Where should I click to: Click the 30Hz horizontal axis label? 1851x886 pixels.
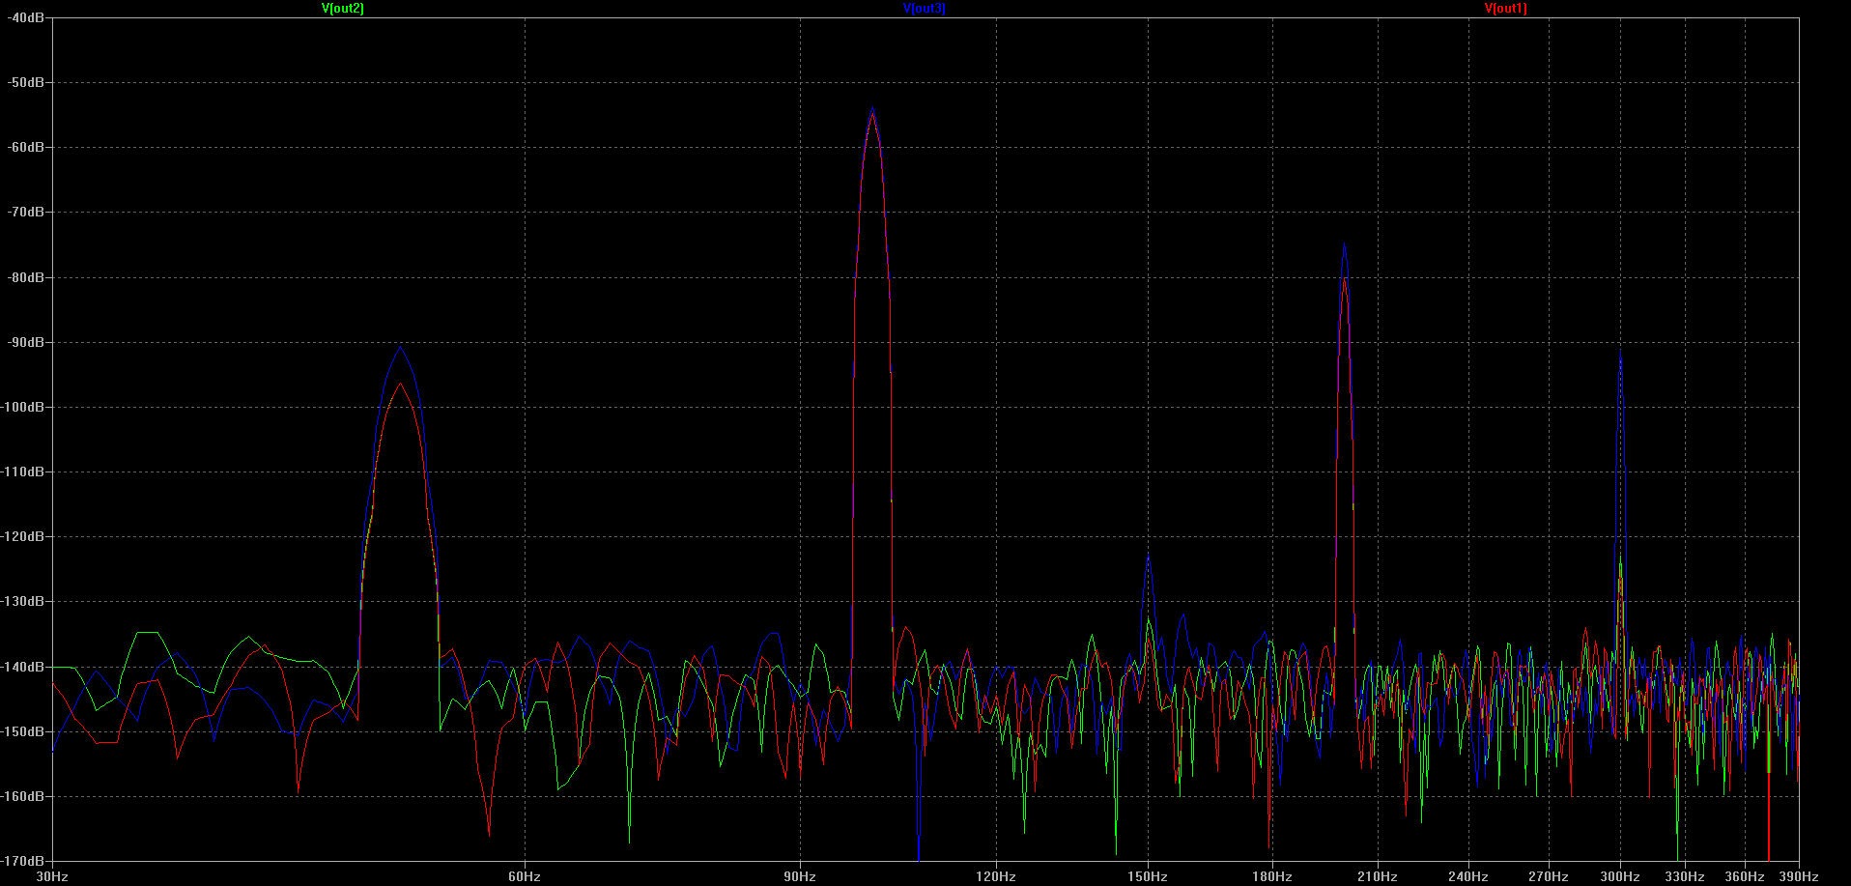[x=51, y=876]
